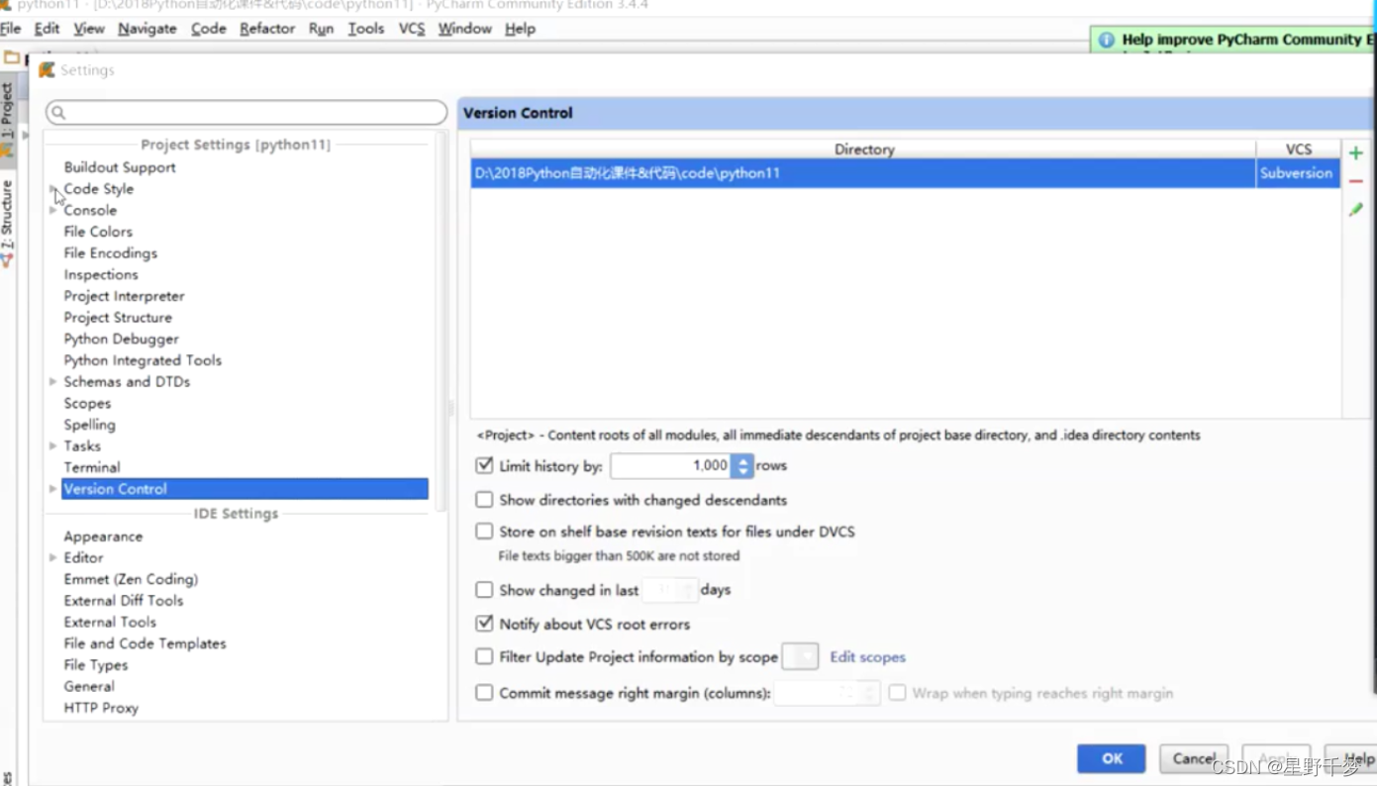Confirm settings with OK button

(x=1112, y=758)
